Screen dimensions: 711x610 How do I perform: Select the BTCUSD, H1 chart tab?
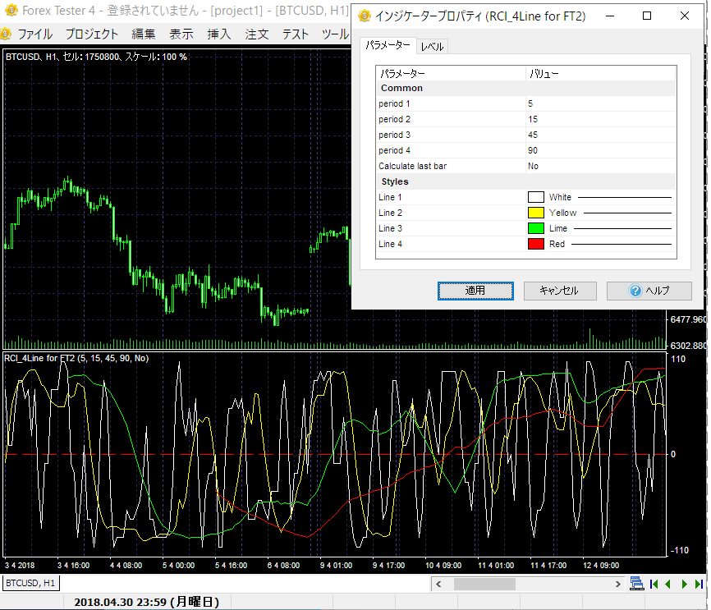tap(30, 583)
